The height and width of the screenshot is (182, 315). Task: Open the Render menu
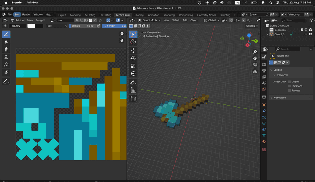[26, 14]
